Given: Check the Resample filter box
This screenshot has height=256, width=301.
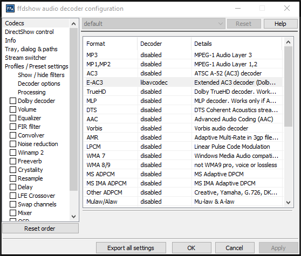Looking at the screenshot, I should tap(13, 178).
